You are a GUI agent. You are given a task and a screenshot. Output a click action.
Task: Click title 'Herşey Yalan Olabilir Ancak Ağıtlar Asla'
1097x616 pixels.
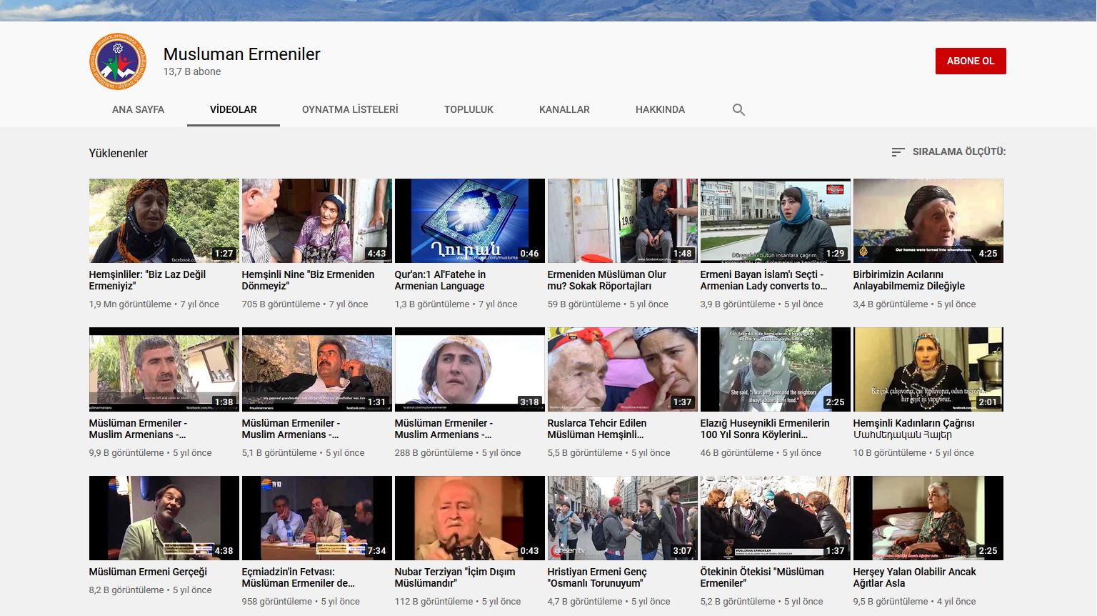click(x=914, y=577)
